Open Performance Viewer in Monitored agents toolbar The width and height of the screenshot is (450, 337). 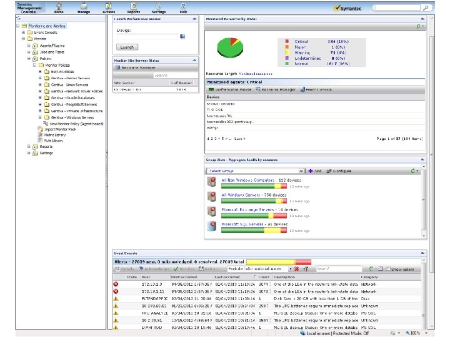tap(230, 90)
